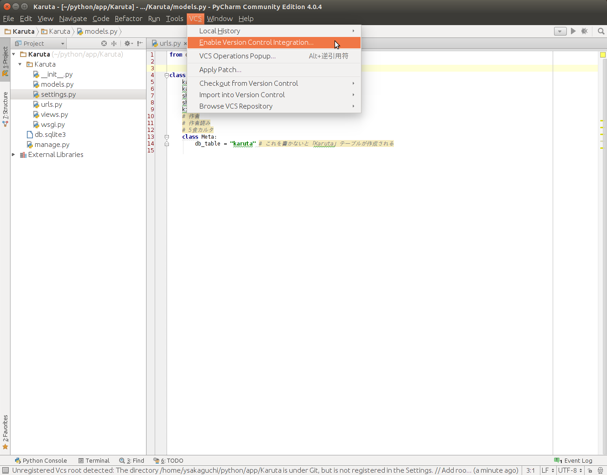Open Search Everywhere magnifier icon
Screen dimensions: 607x475
[x=601, y=31]
